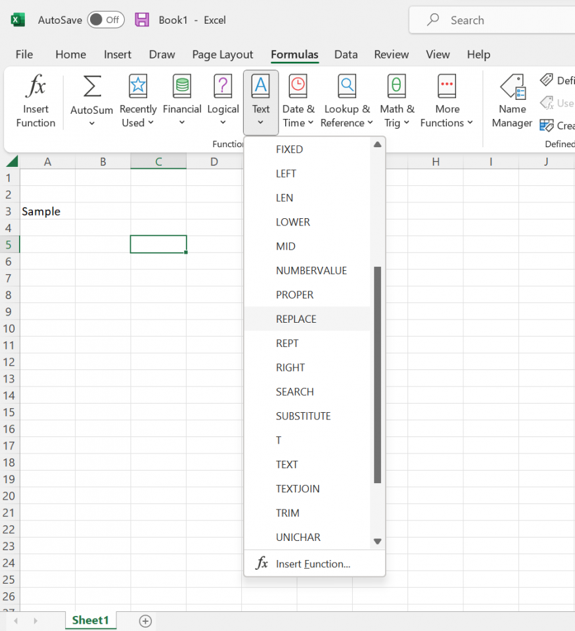This screenshot has height=631, width=575.
Task: Open the Name Manager icon
Action: pos(512,87)
